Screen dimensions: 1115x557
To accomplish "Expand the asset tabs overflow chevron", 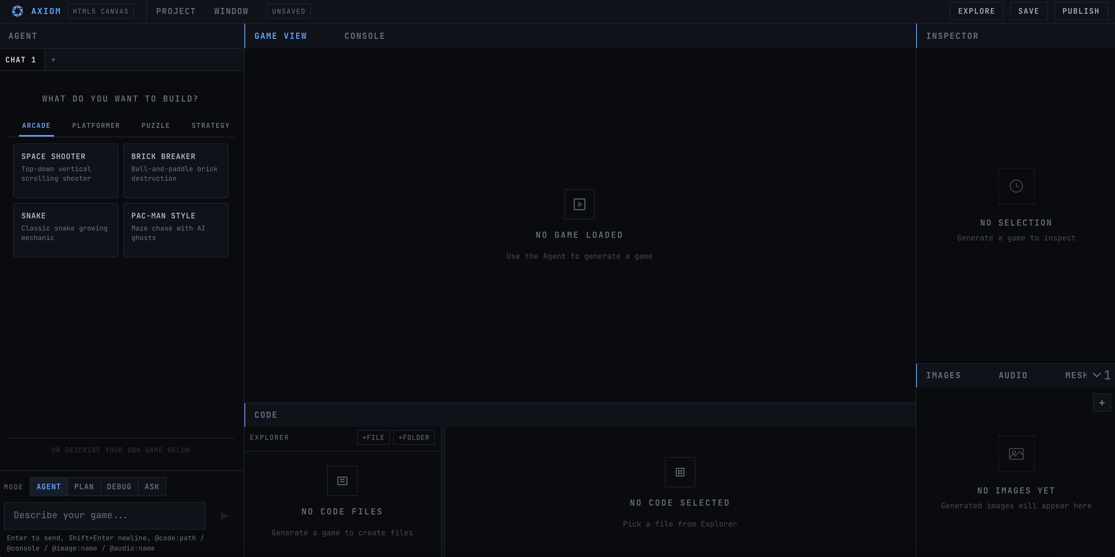I will coord(1097,375).
